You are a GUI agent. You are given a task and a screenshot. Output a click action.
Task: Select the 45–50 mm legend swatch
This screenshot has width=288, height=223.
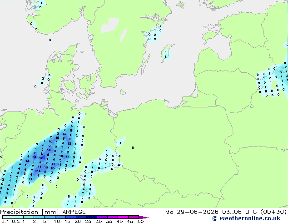pyautogui.click(x=134, y=217)
